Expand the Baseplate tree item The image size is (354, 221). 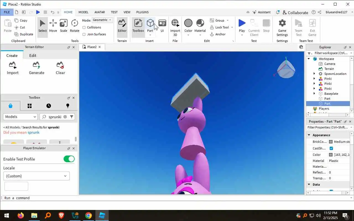[314, 94]
